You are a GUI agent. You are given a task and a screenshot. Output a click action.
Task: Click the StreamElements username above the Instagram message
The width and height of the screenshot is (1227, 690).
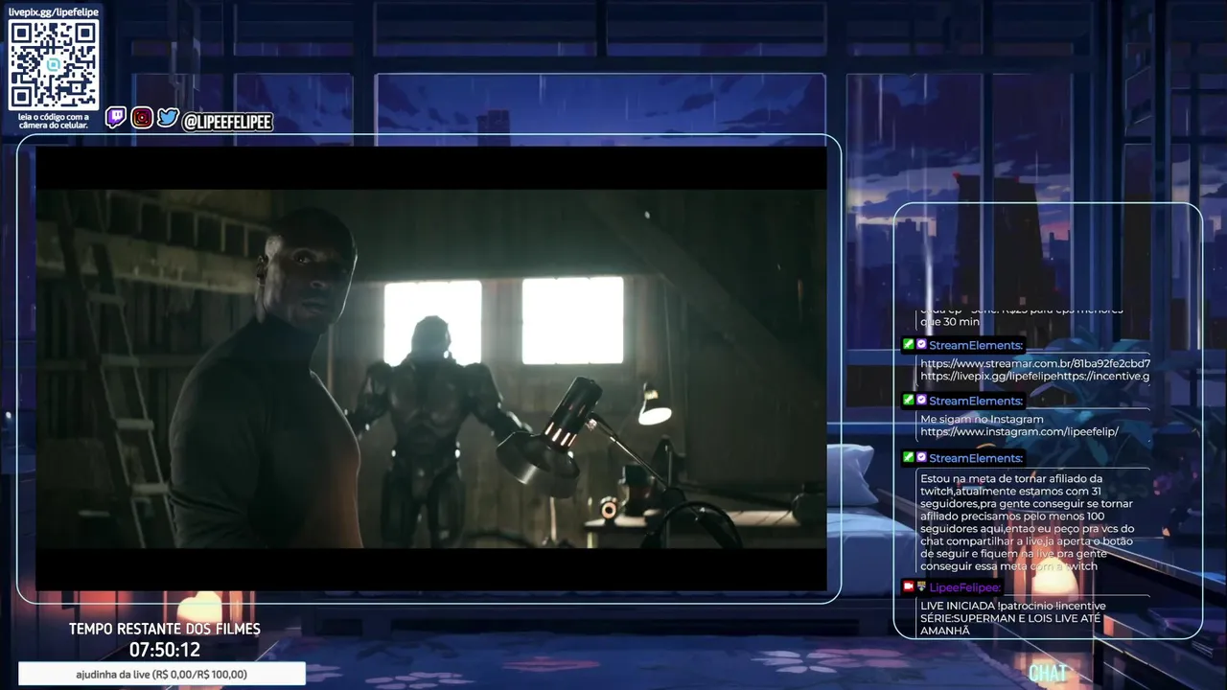pyautogui.click(x=976, y=401)
